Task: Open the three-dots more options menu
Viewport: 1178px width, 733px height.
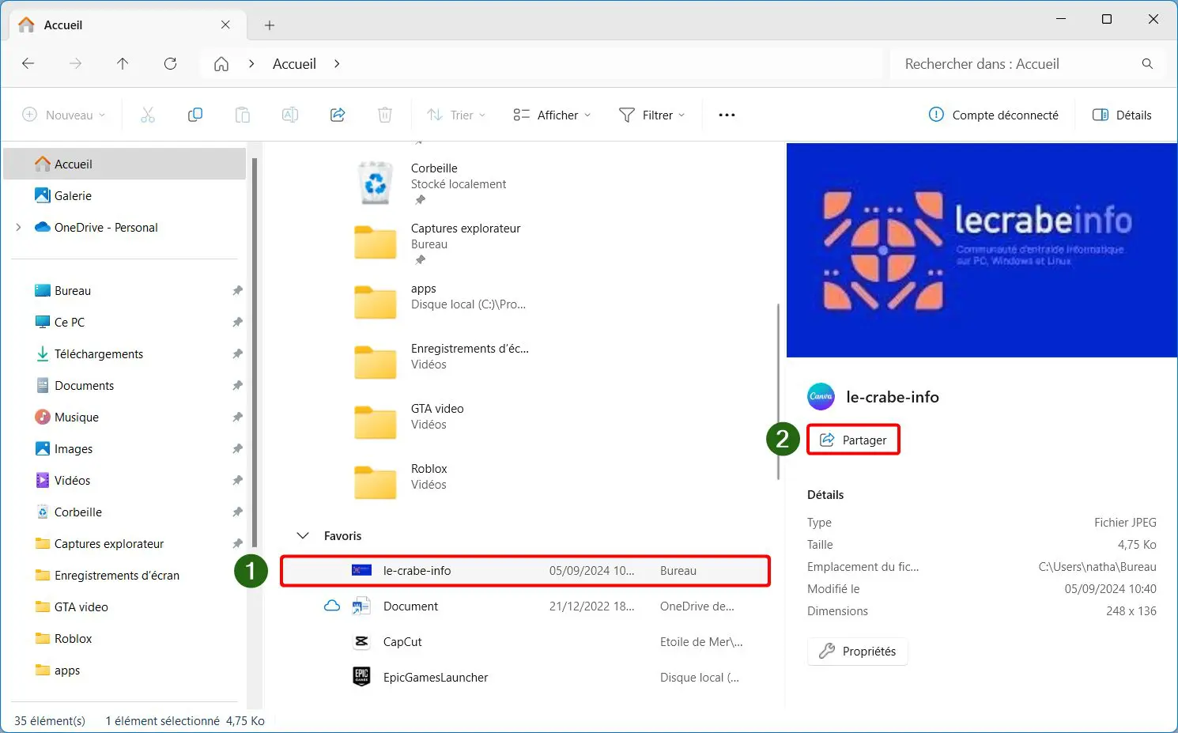Action: 727,115
